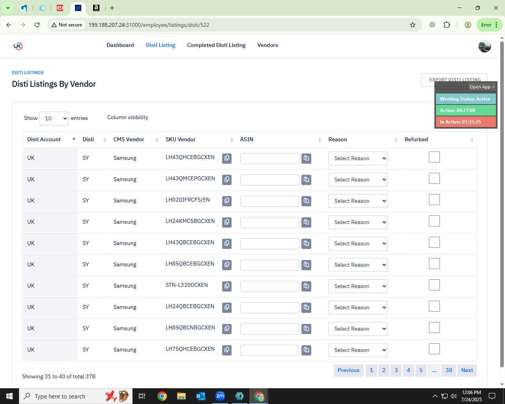Check Refurbed box for LH24QBCEBGCXEN
This screenshot has height=404, width=505.
pos(434,306)
